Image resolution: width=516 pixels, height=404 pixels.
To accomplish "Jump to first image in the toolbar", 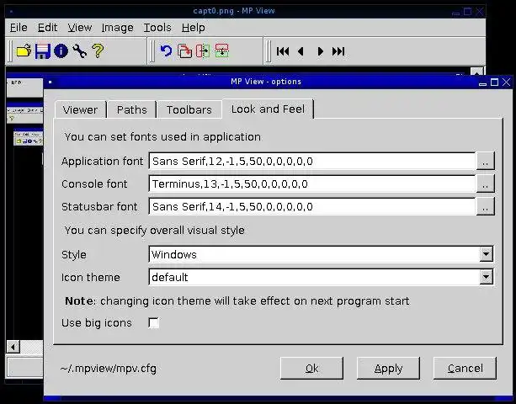I will click(283, 51).
